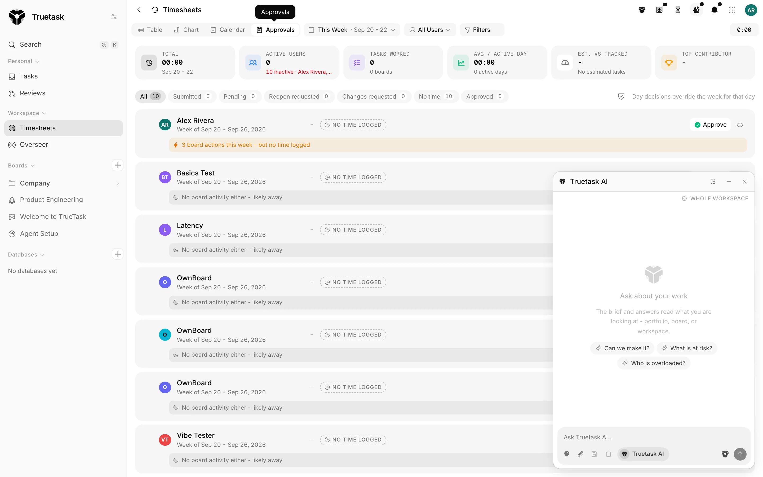Open the Welcome to TrueTask board
This screenshot has width=763, height=477.
click(63, 217)
